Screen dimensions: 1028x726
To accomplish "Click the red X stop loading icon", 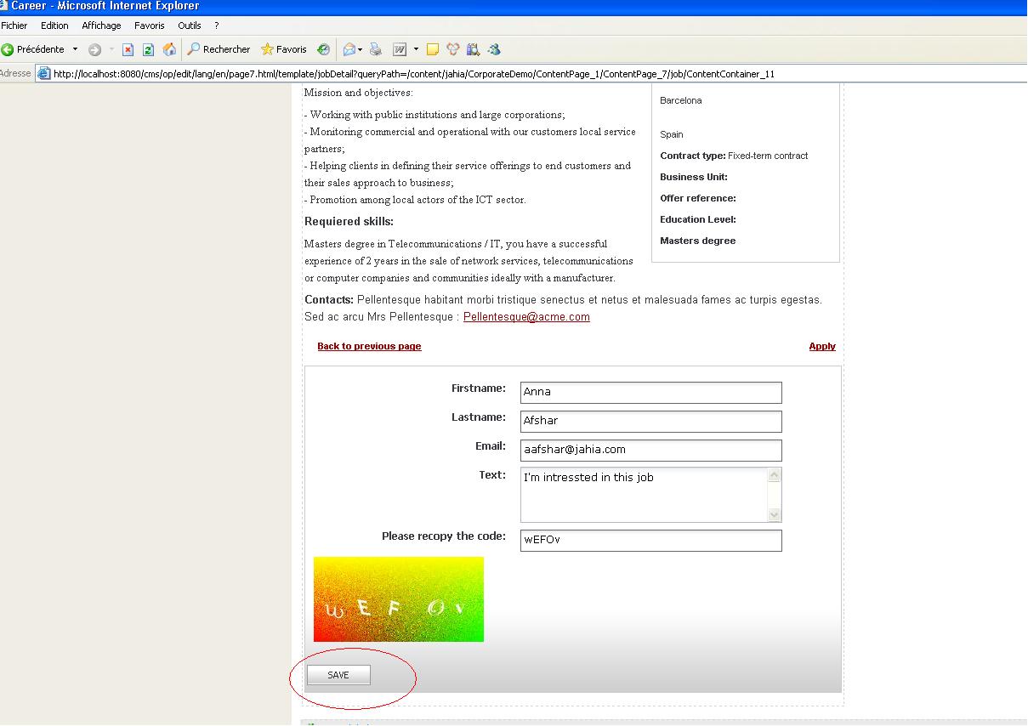I will click(128, 49).
